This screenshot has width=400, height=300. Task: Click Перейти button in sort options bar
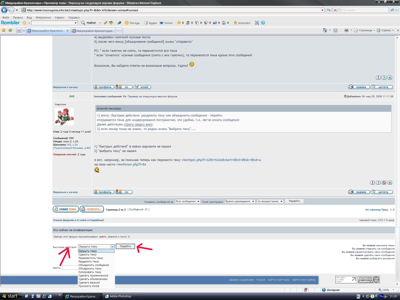coord(294,201)
